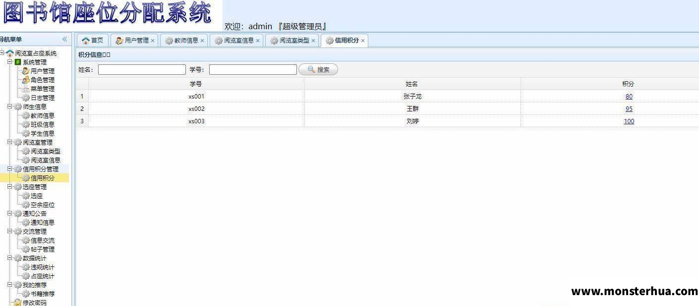This screenshot has width=699, height=306.
Task: Click the gear icon beside 违规统计
Action: point(26,267)
